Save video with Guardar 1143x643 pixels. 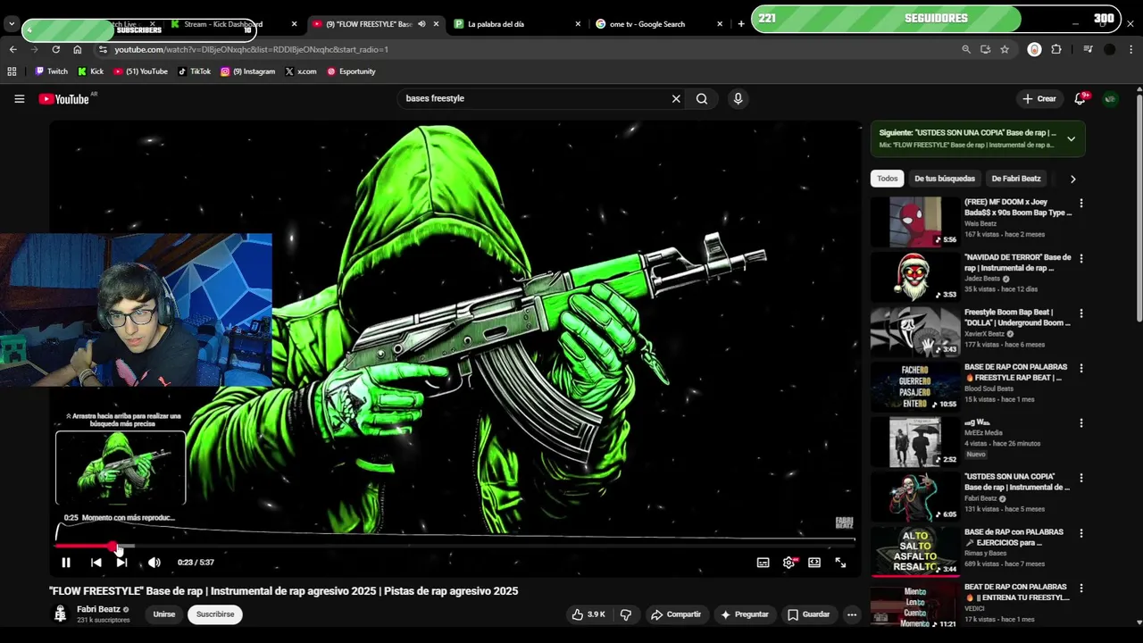809,614
